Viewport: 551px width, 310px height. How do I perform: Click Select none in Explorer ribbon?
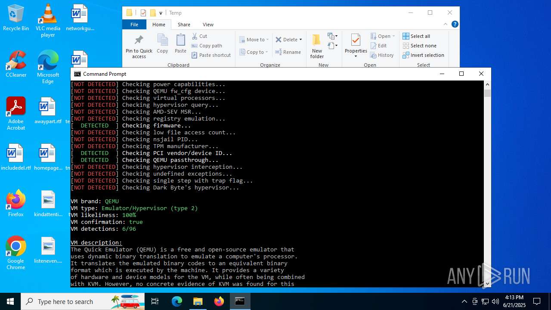tap(419, 46)
